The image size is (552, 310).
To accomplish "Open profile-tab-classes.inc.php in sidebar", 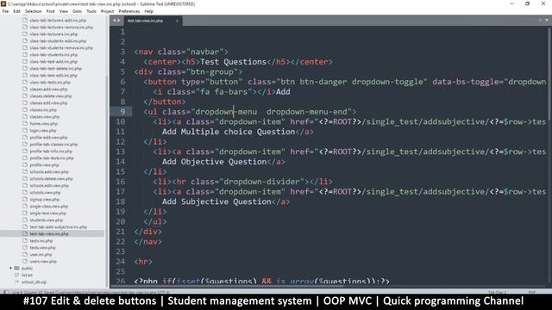I will (53, 145).
